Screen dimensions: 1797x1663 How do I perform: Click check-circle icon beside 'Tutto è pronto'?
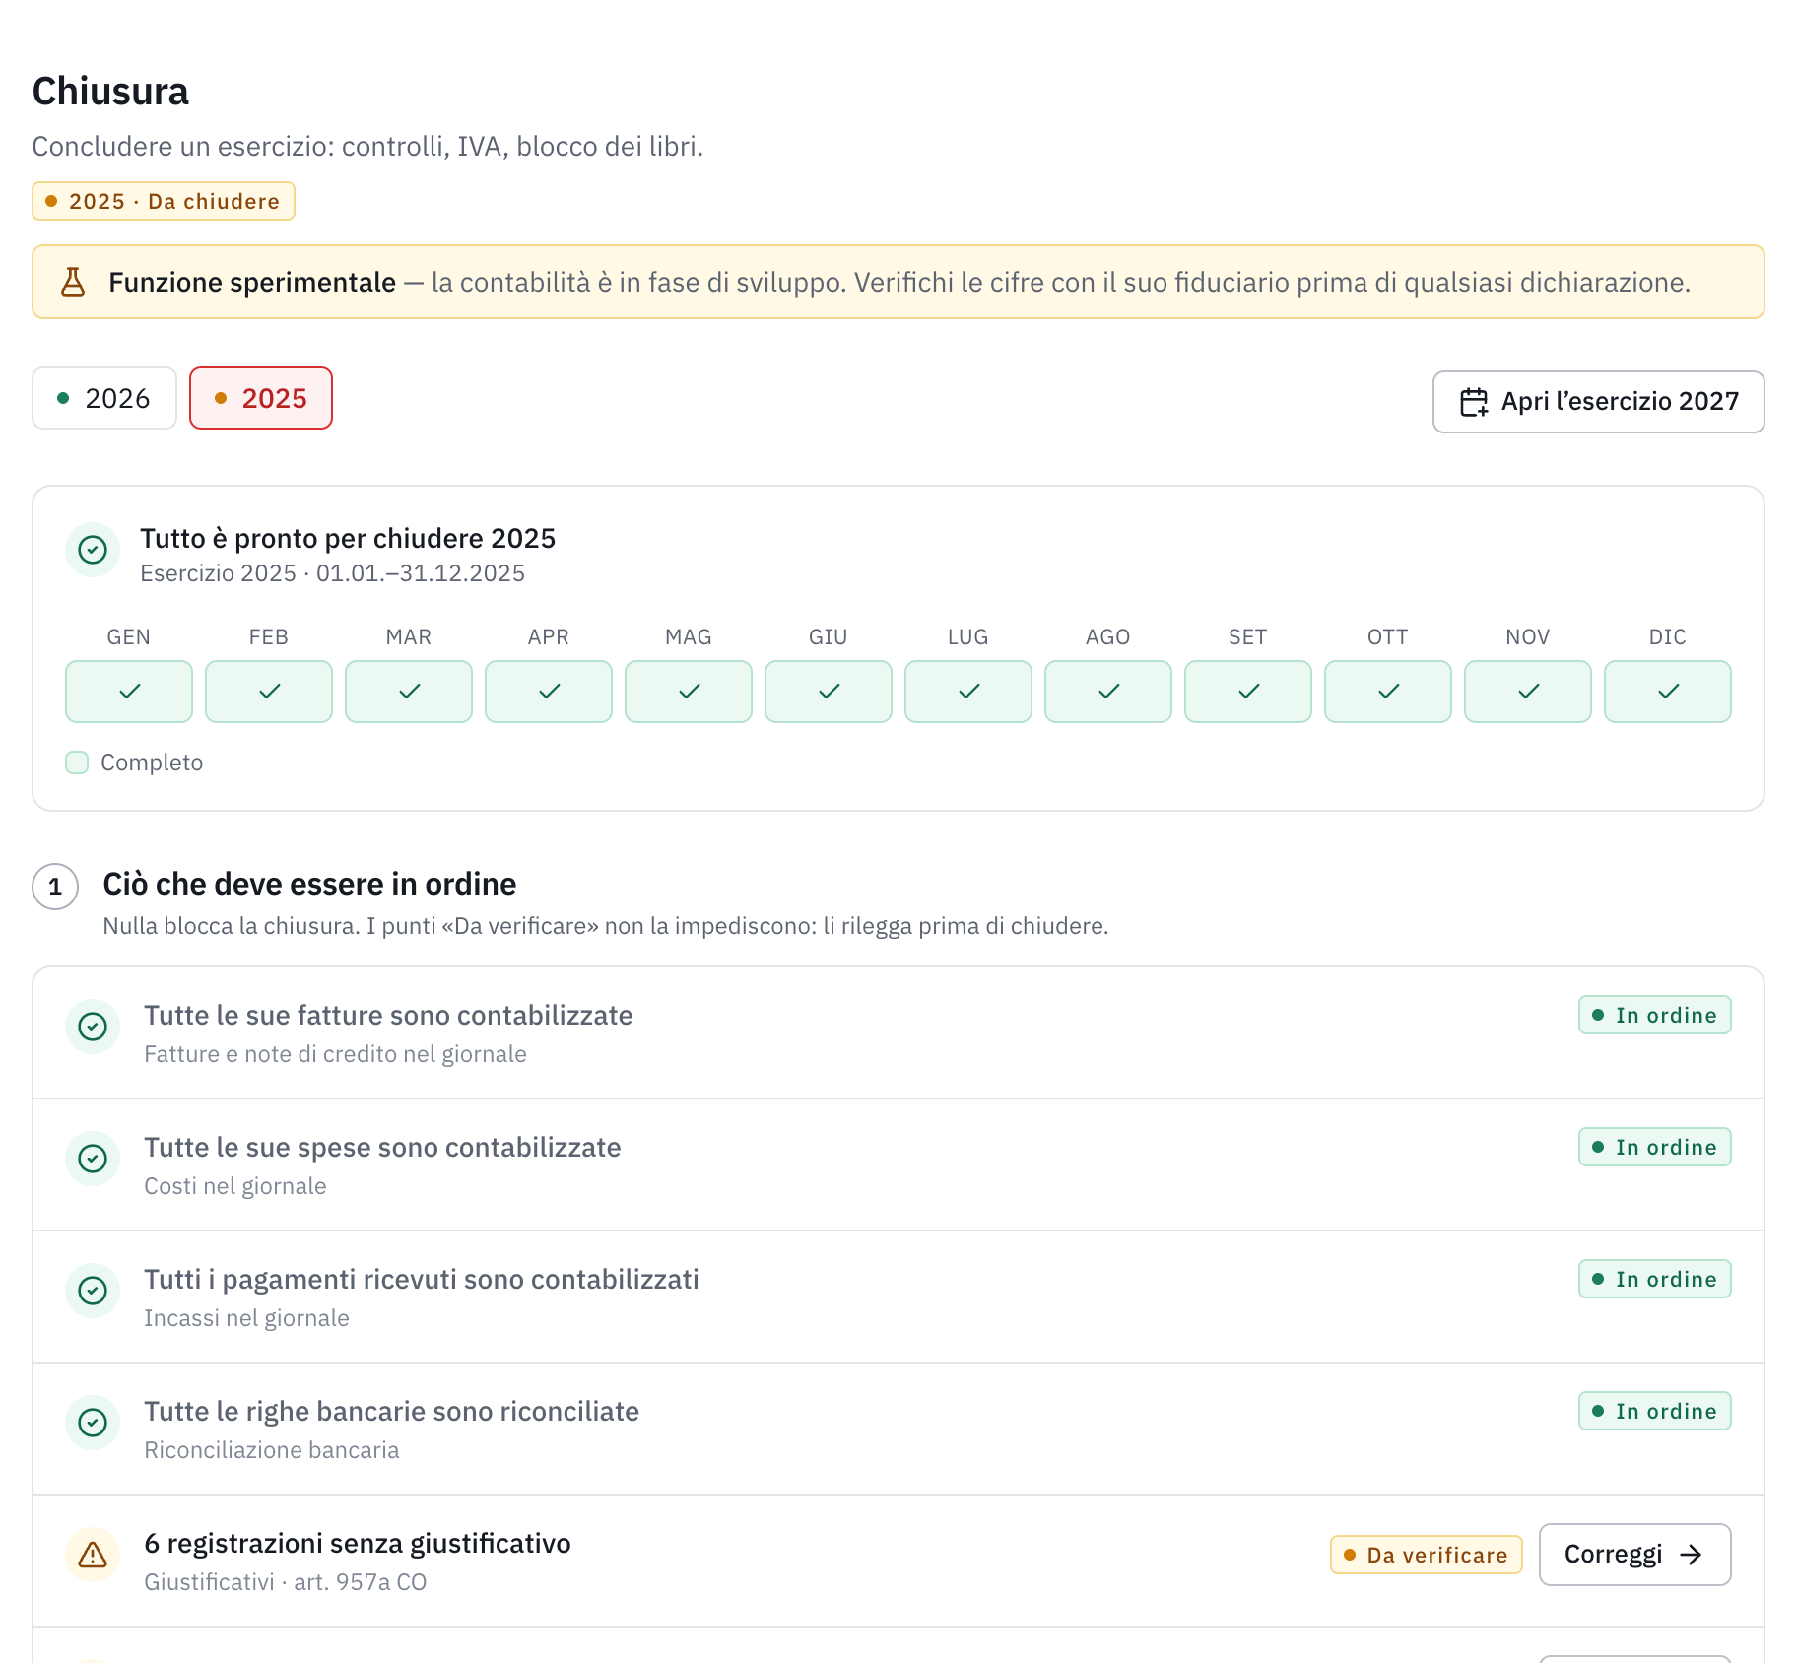click(93, 550)
